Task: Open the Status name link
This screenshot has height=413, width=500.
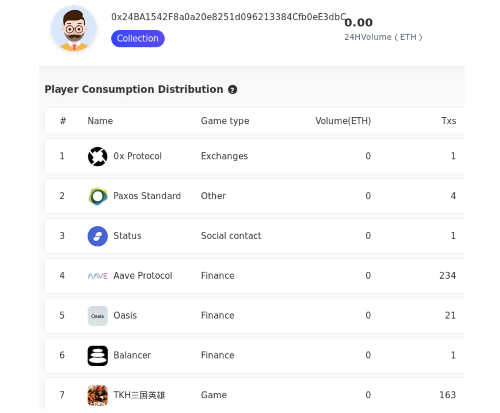Action: [127, 236]
